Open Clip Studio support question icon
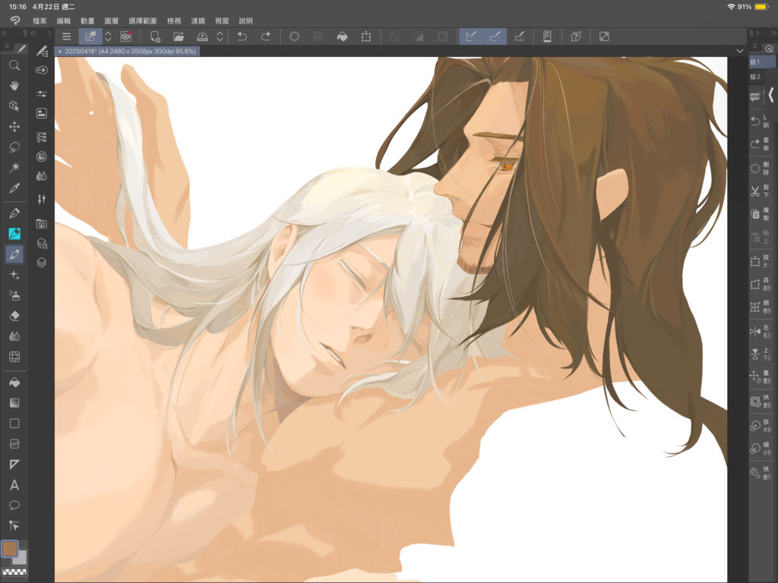778x583 pixels. pos(576,36)
